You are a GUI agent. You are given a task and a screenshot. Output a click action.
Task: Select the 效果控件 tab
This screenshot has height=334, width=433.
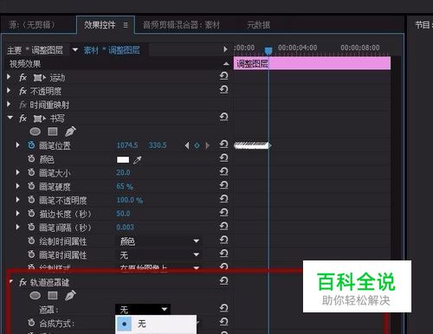pyautogui.click(x=100, y=25)
